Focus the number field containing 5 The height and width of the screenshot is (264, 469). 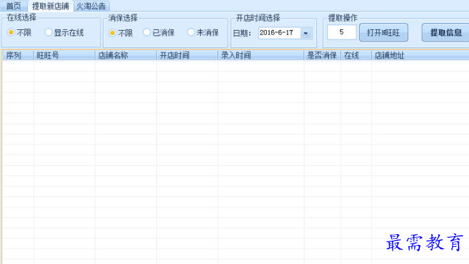point(341,32)
